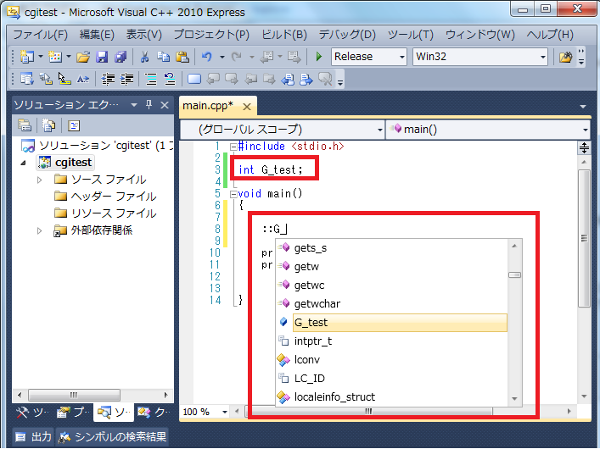This screenshot has width=600, height=449.
Task: Click the Previous Bookmark icon
Action: coord(213,79)
